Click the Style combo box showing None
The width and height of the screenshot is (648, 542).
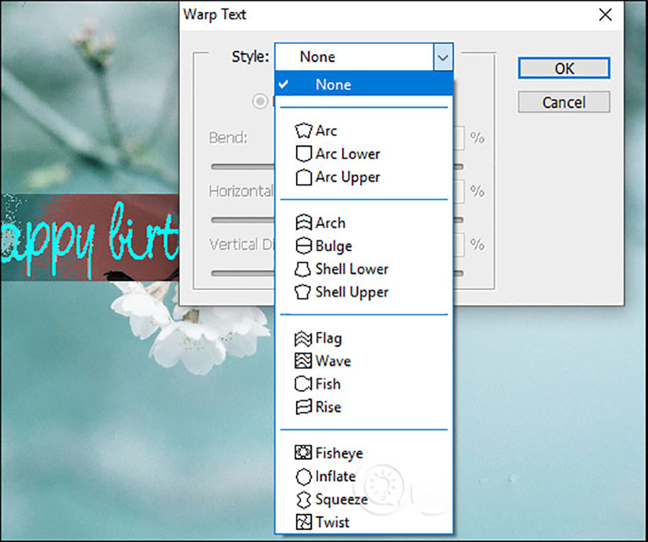(x=353, y=57)
